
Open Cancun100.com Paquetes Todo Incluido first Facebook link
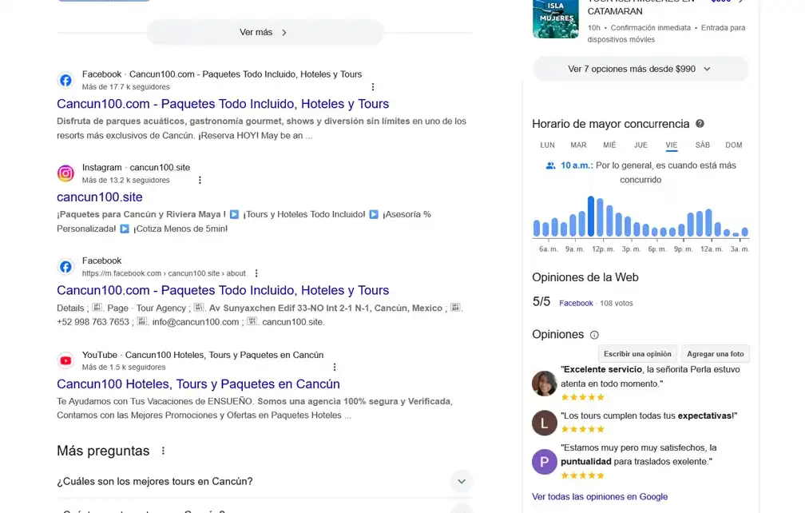click(x=223, y=104)
